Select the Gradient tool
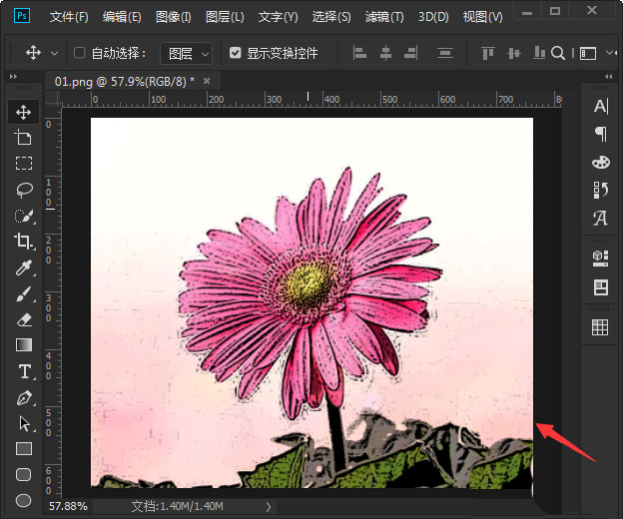623x519 pixels. pyautogui.click(x=24, y=345)
